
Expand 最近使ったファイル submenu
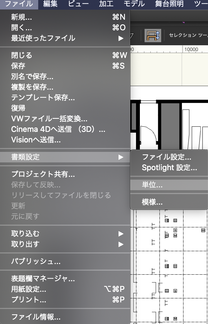[65, 38]
